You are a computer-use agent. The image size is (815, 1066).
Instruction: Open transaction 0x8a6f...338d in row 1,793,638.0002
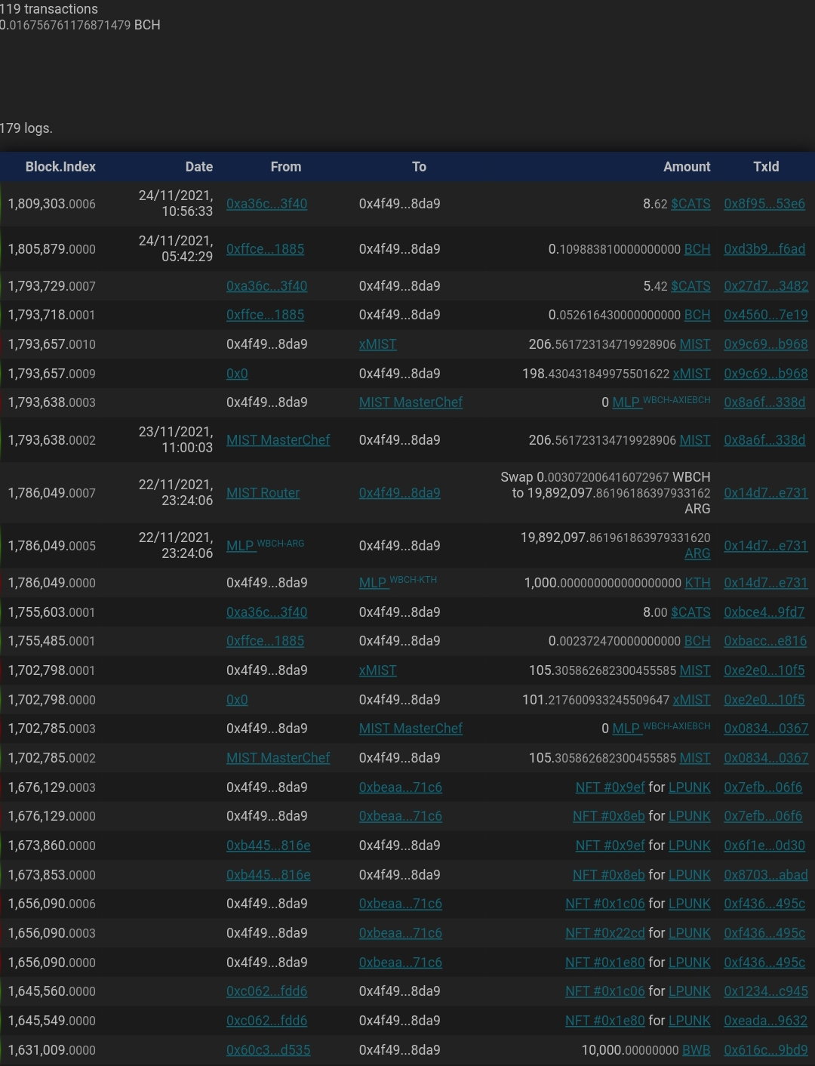tap(764, 440)
